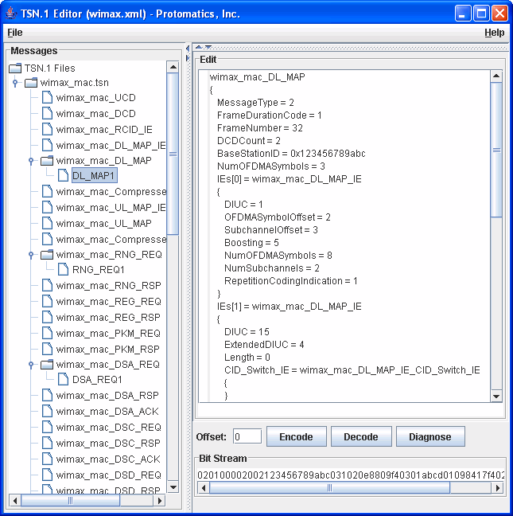Viewport: 513px width, 516px height.
Task: Click the folder icon for wimax_mac_RNG_REQ
Action: coord(47,255)
